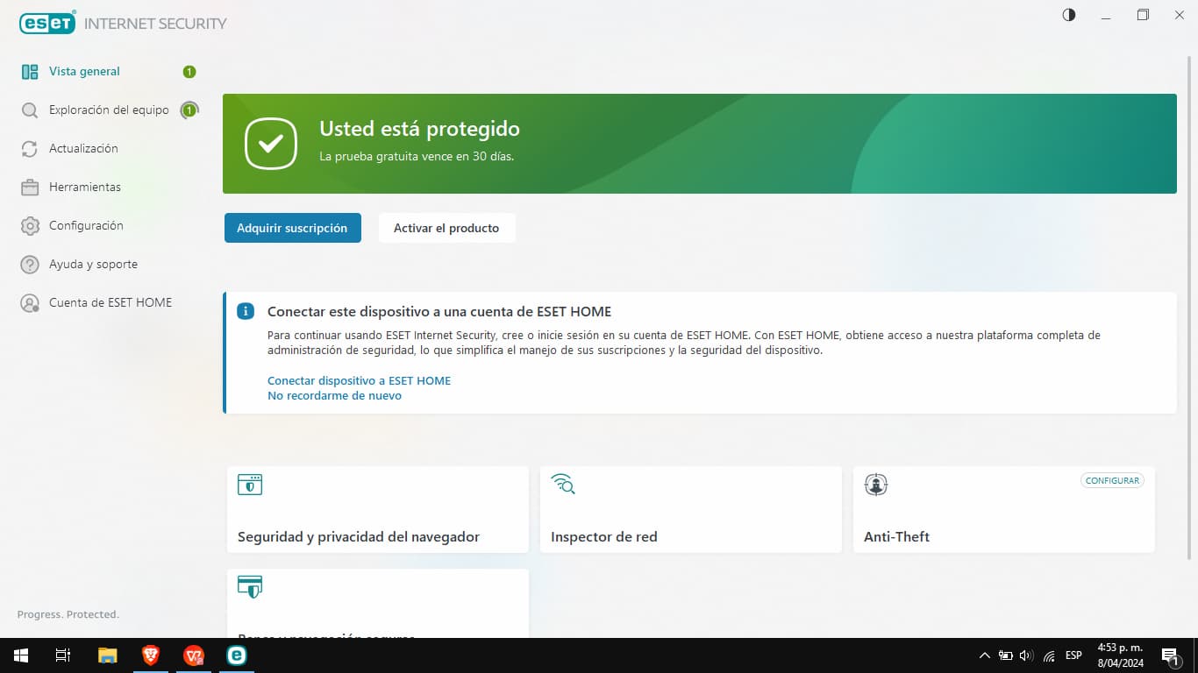Open the Inspector de red tile
The width and height of the screenshot is (1198, 673).
pos(691,509)
